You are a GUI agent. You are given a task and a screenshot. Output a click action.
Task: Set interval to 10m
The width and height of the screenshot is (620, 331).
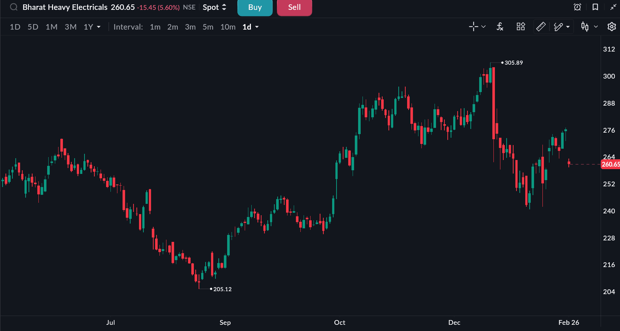(228, 27)
